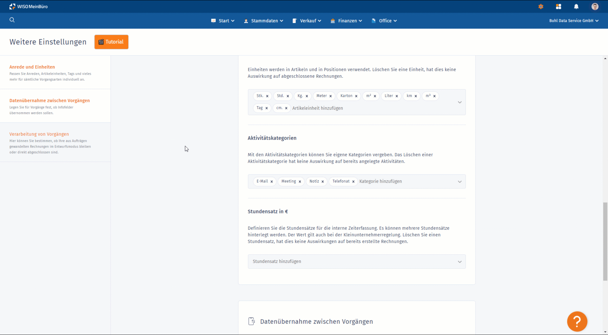608x335 pixels.
Task: Open the orange help question mark button
Action: [577, 321]
